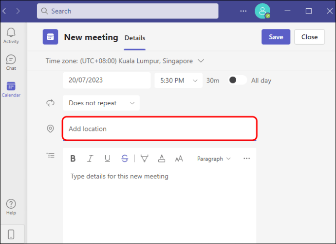This screenshot has height=244, width=336.
Task: Open Settings and more ellipsis menu
Action: pos(243,11)
